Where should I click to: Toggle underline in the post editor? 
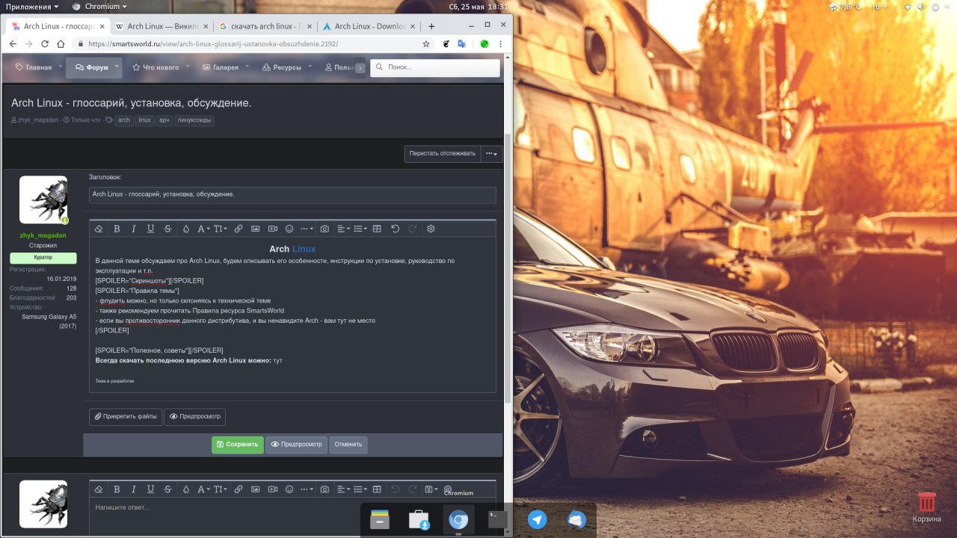[x=151, y=229]
